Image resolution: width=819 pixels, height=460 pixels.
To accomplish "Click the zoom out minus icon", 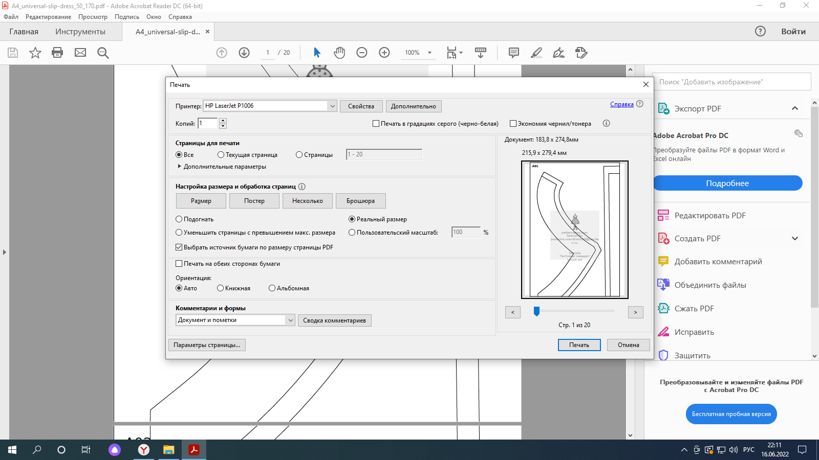I will 362,53.
